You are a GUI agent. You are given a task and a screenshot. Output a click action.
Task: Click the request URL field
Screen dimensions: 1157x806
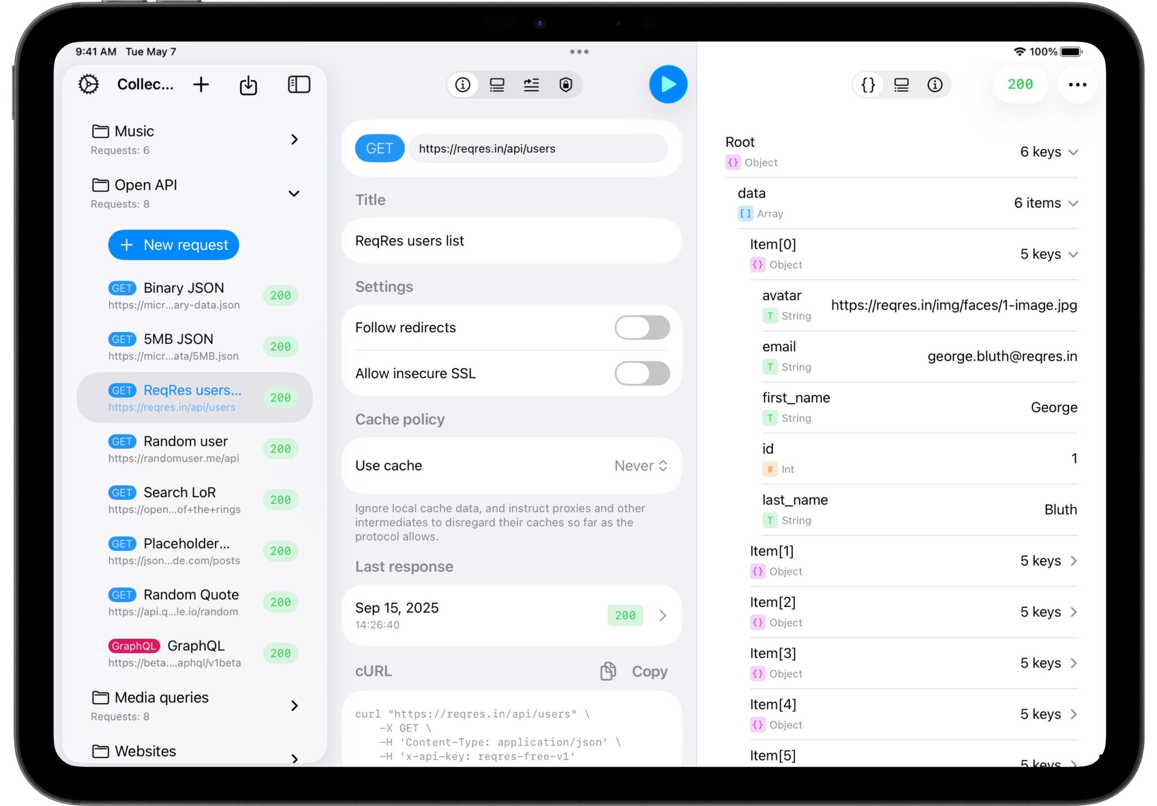(x=538, y=149)
